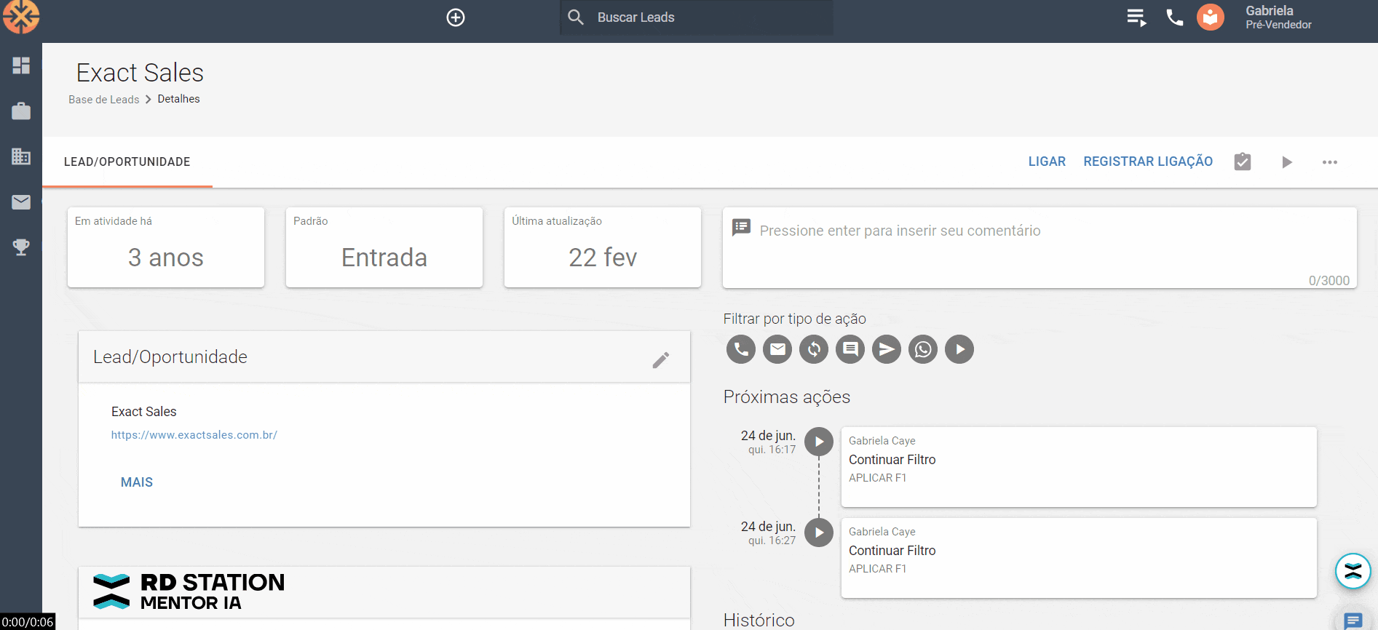This screenshot has height=630, width=1378.
Task: Open Gabriela's user avatar
Action: (1211, 17)
